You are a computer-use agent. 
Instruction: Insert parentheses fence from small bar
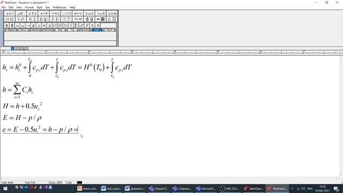coord(55,26)
